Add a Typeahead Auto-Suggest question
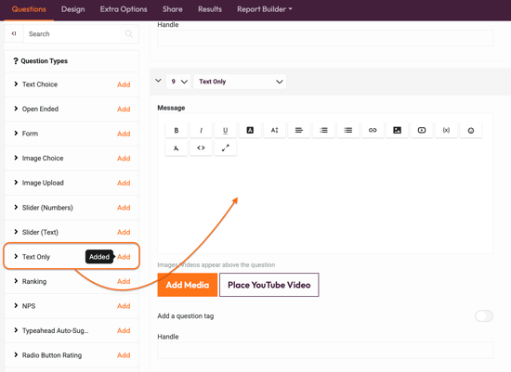This screenshot has height=372, width=511. point(124,330)
